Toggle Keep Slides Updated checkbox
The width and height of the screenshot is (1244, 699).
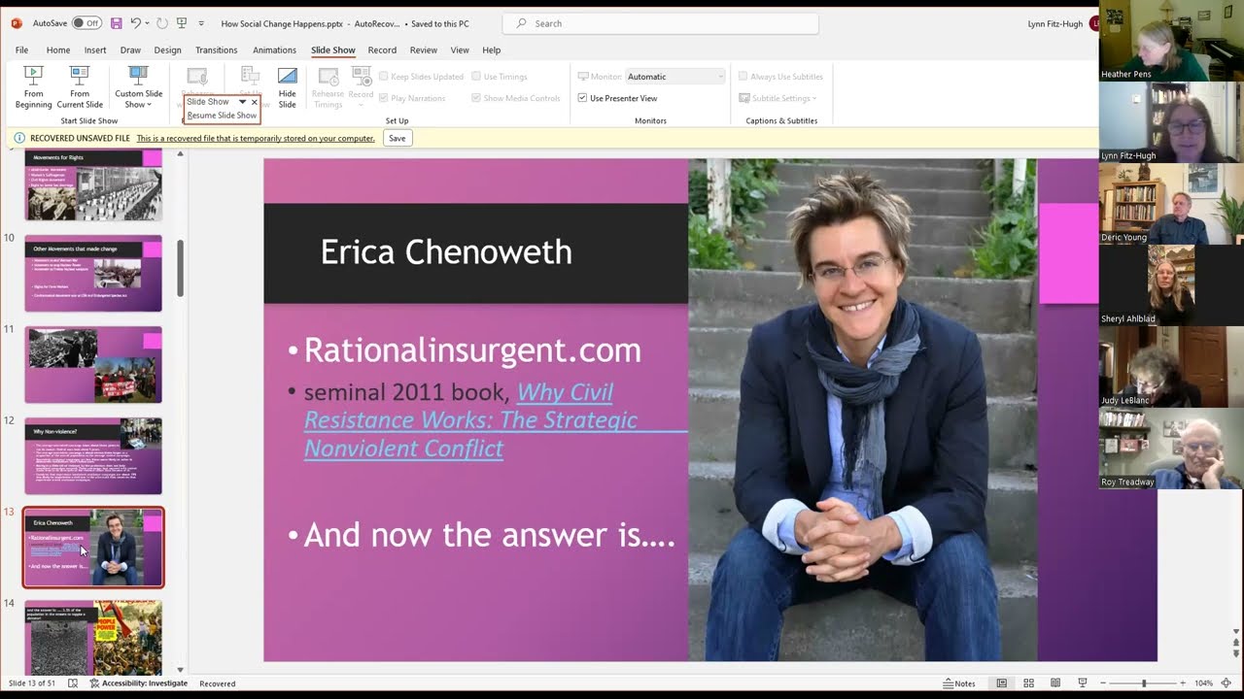(x=384, y=77)
